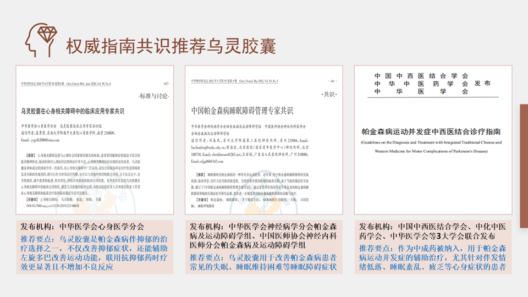Click the 中华中医药学会 发布 header line
Viewport: 528px width, 297px height.
tap(432, 84)
